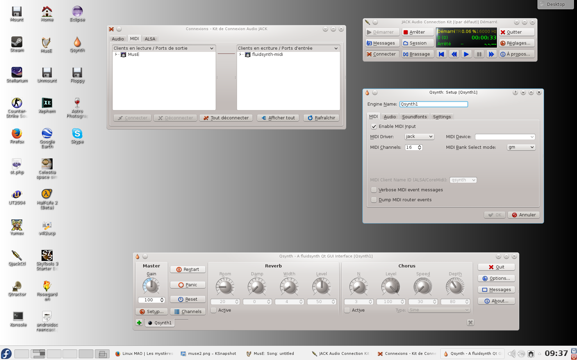Click the Rafraîchir button

click(x=321, y=118)
